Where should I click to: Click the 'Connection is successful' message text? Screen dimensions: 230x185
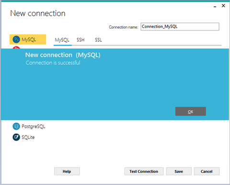pos(53,63)
